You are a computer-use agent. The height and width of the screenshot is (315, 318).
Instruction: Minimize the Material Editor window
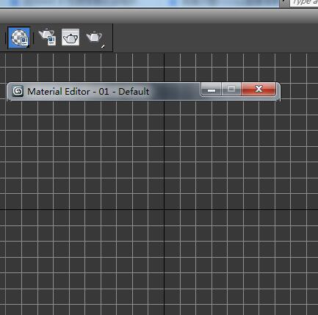pyautogui.click(x=212, y=90)
